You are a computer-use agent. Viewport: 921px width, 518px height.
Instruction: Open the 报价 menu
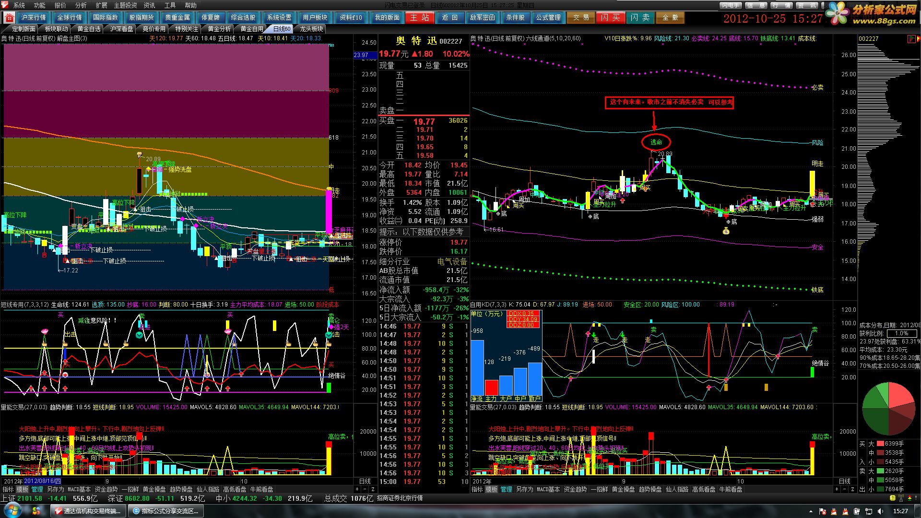pos(60,5)
